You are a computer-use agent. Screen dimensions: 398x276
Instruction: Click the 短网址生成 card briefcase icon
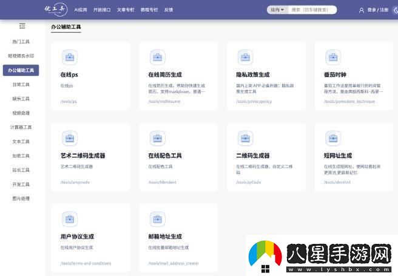pos(332,139)
